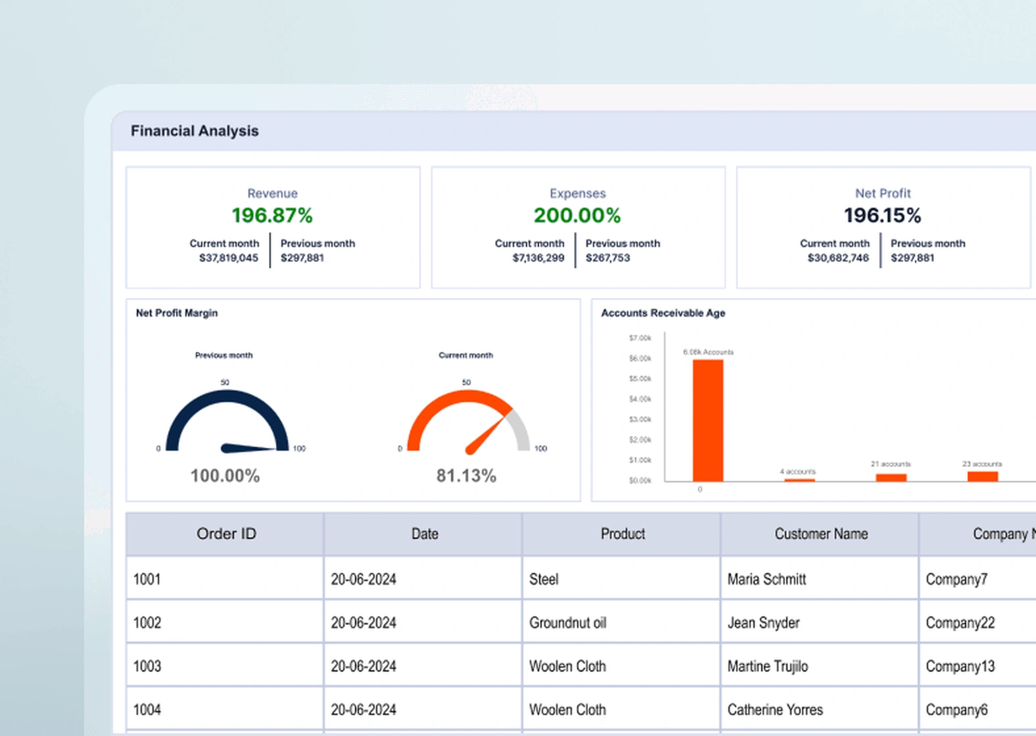Select order ID 1001 cell
The image size is (1036, 736).
pyautogui.click(x=225, y=579)
